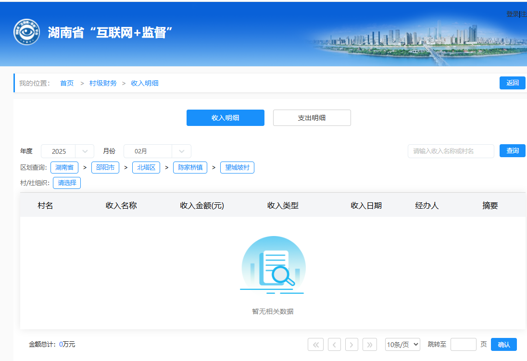Open 村级财务 breadcrumb link
Screen dimensions: 527x361
coord(103,83)
